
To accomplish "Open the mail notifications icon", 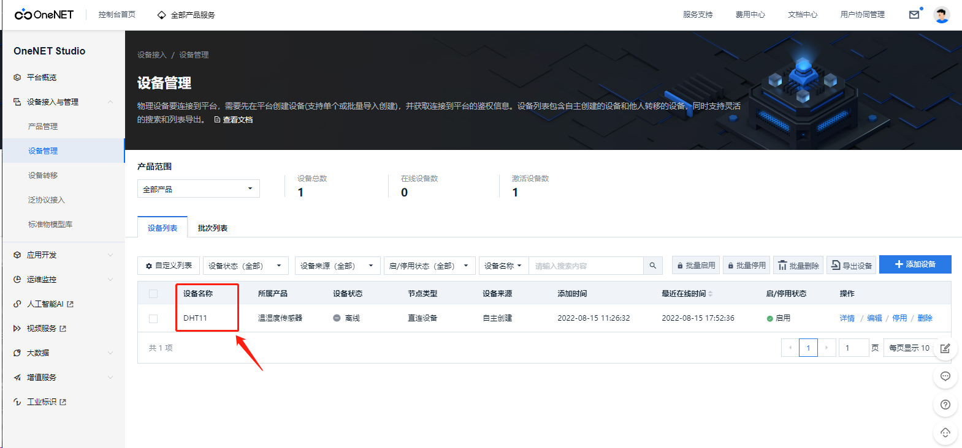I will 914,15.
